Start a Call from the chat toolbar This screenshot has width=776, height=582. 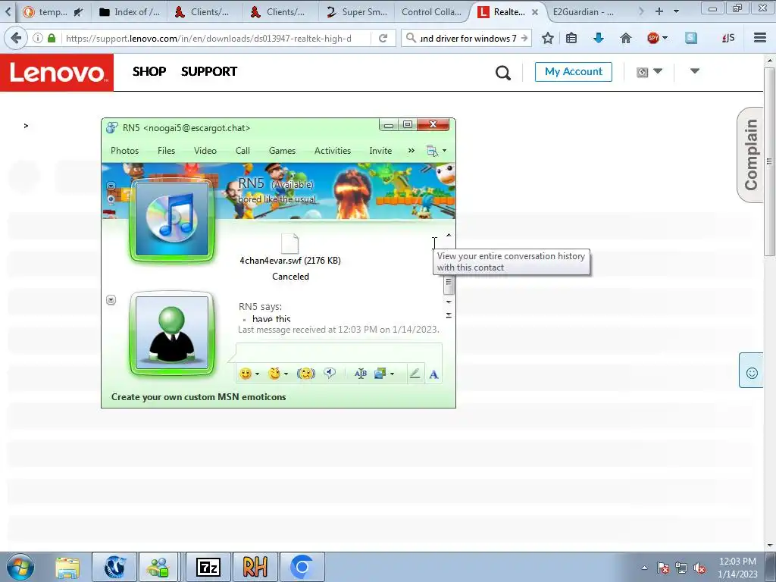242,151
